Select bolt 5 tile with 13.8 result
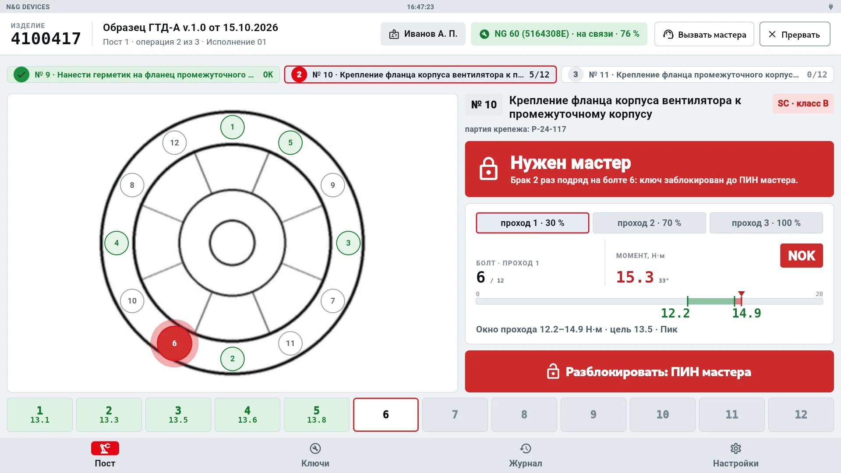Viewport: 841px width, 473px height. point(317,415)
